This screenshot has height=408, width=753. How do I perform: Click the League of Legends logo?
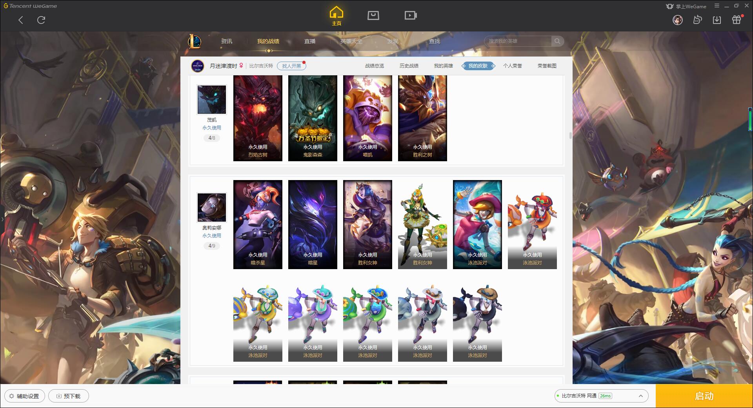point(195,41)
